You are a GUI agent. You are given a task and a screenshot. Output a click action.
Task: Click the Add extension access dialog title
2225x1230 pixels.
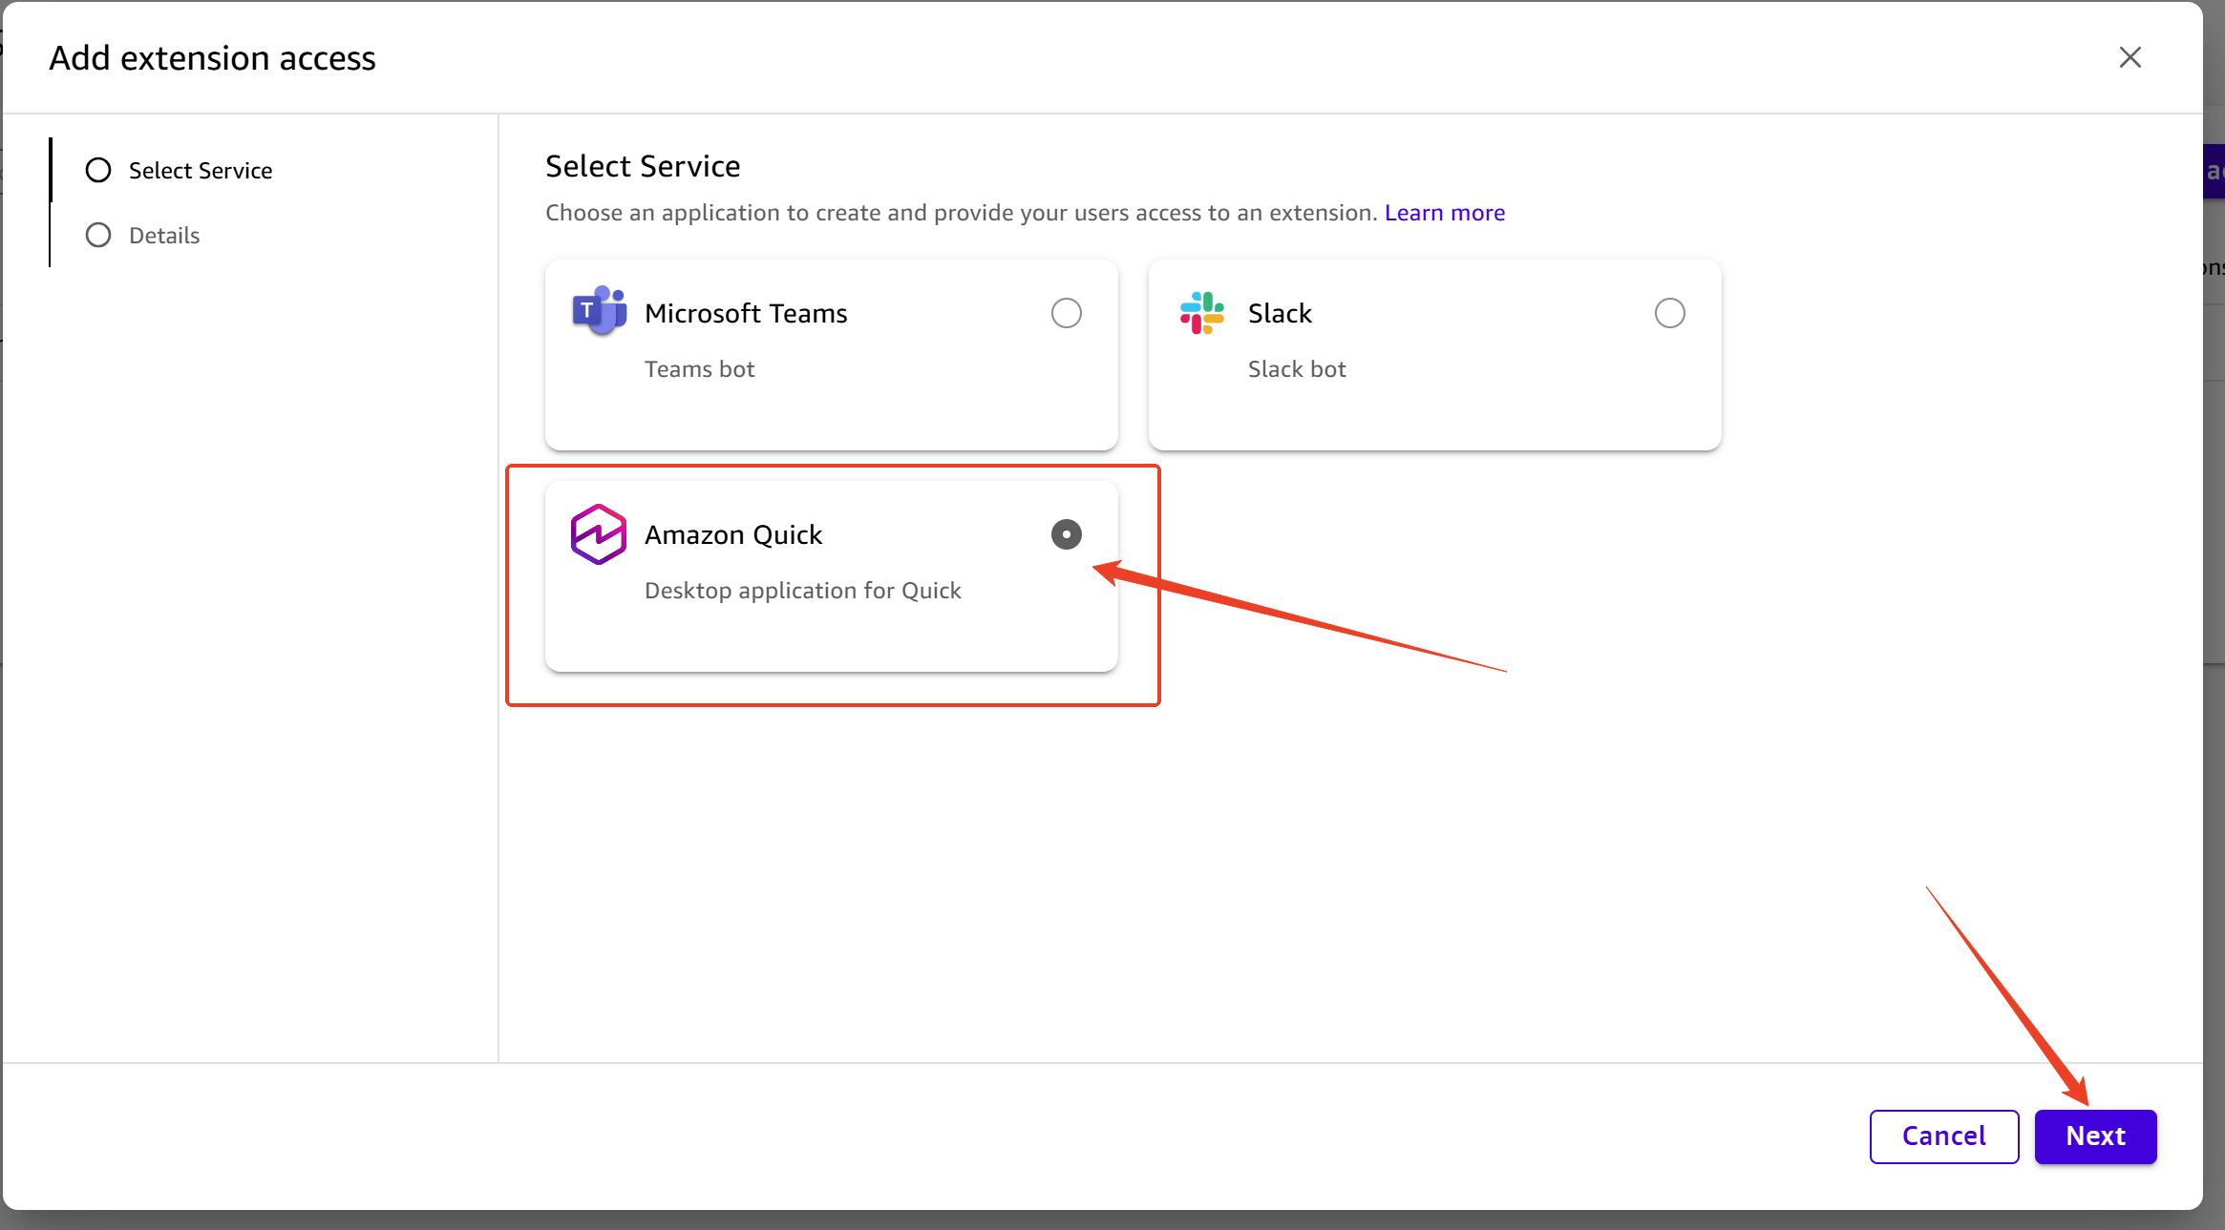click(x=212, y=58)
